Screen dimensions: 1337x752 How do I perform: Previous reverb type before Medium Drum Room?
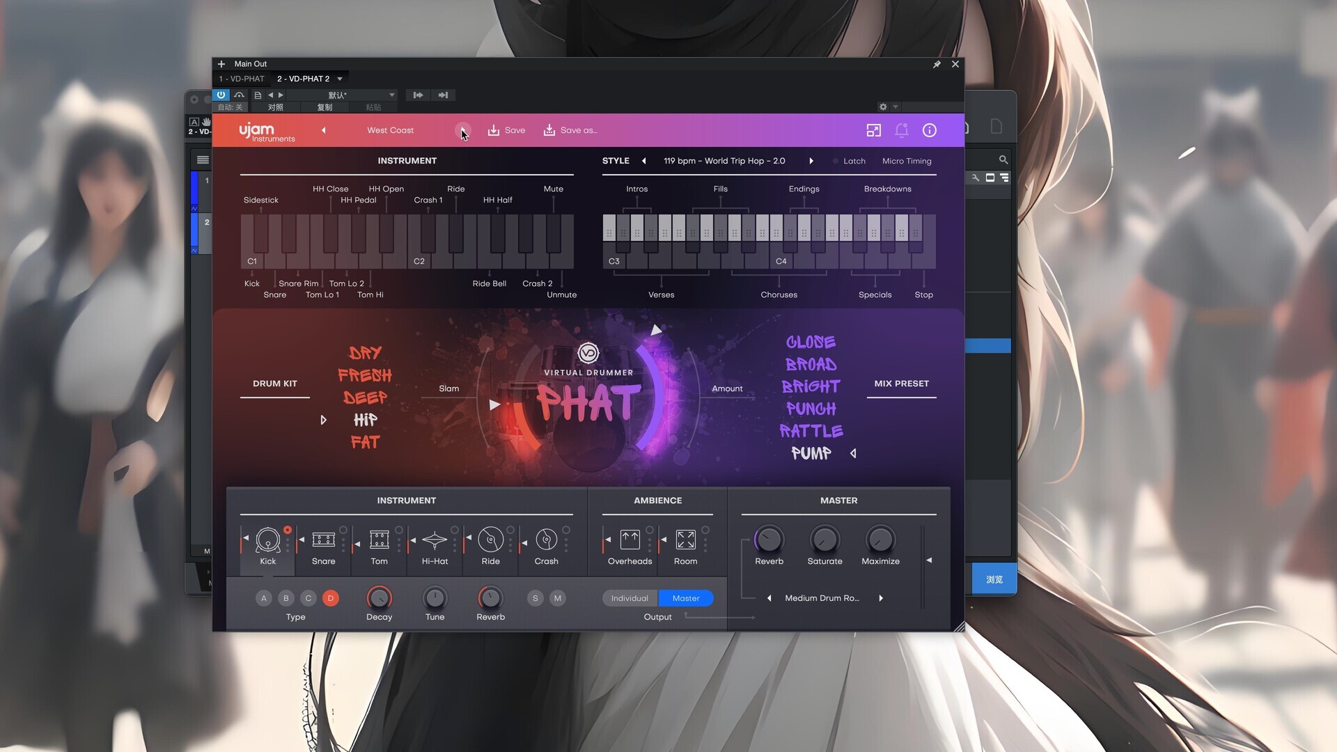point(769,598)
